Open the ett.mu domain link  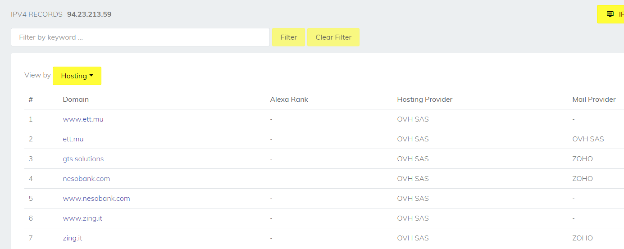pyautogui.click(x=73, y=139)
